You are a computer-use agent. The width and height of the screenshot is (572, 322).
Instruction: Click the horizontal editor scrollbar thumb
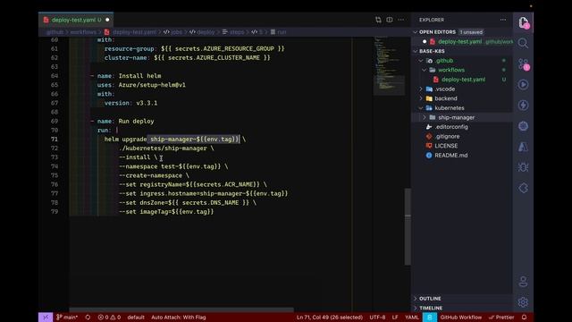(x=181, y=310)
